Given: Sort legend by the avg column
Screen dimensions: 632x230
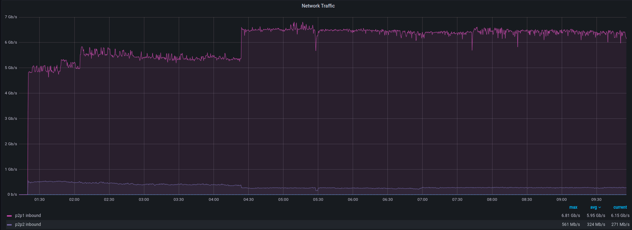Looking at the screenshot, I should (x=593, y=207).
